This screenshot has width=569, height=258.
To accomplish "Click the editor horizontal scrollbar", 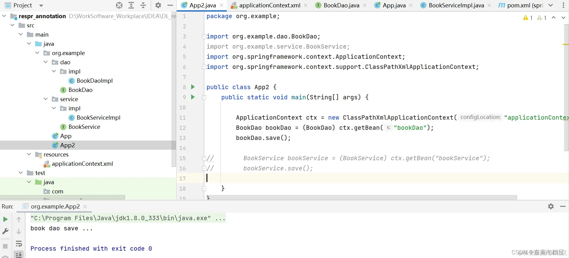I will coord(363,197).
